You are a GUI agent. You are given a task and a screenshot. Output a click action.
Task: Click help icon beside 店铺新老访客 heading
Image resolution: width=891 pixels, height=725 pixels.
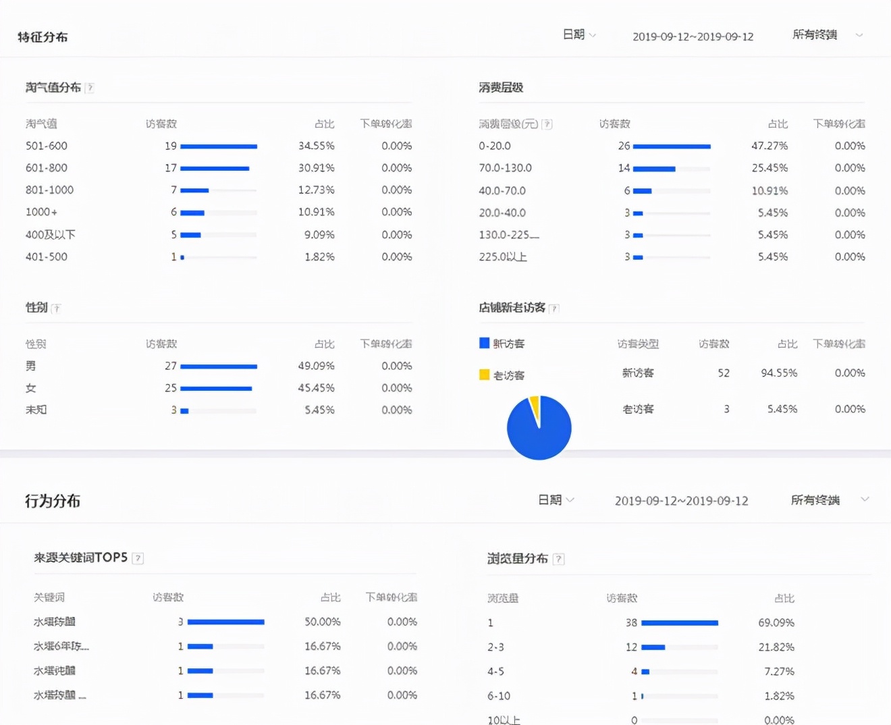[554, 308]
